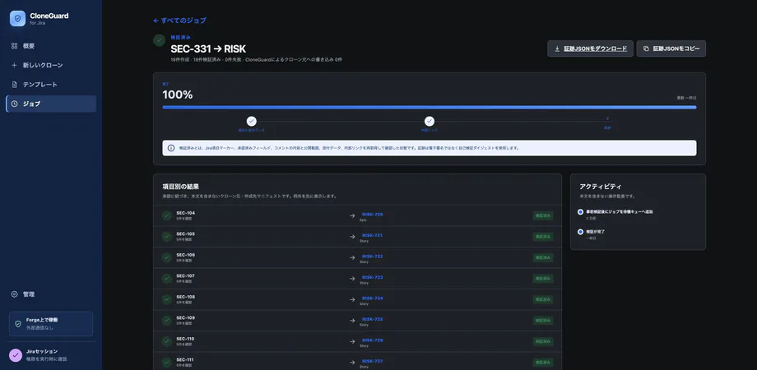The width and height of the screenshot is (757, 370).
Task: Click the arrow icon before RISK-726
Action: pyautogui.click(x=352, y=341)
